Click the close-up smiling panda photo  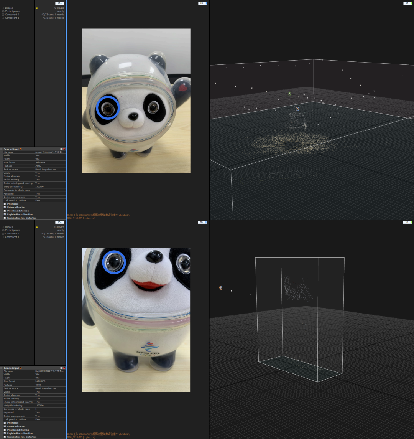(136, 320)
